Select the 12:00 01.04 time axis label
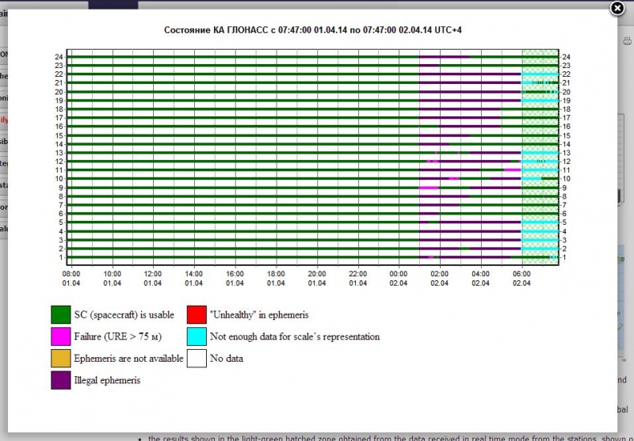The height and width of the screenshot is (441, 634). pos(153,278)
